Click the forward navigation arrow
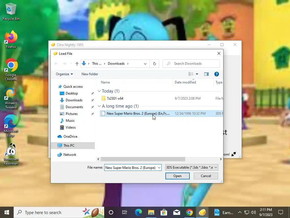Image resolution: width=290 pixels, height=218 pixels. point(64,64)
